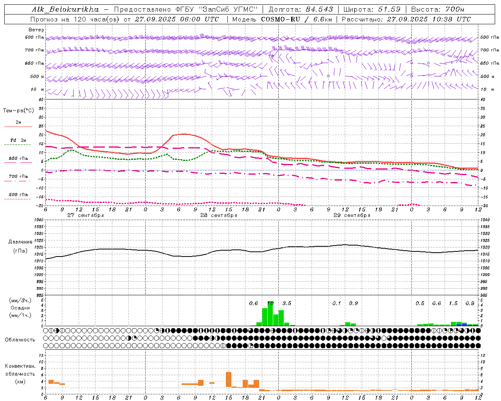Click the 0.1 precipitation total value
The image size is (501, 401).
coord(337,303)
